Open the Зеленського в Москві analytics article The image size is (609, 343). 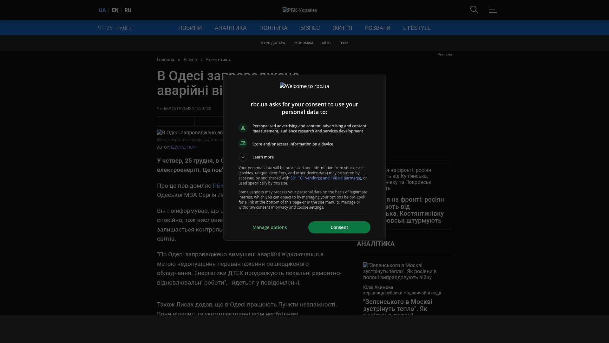(397, 306)
